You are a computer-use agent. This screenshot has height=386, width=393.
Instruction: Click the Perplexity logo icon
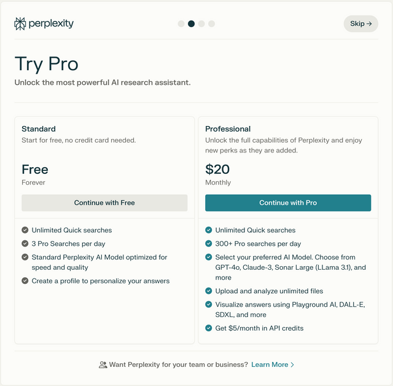point(20,24)
